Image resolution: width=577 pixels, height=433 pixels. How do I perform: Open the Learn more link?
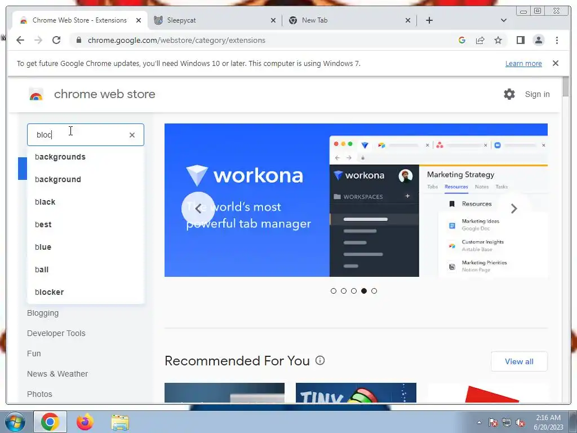(x=523, y=63)
